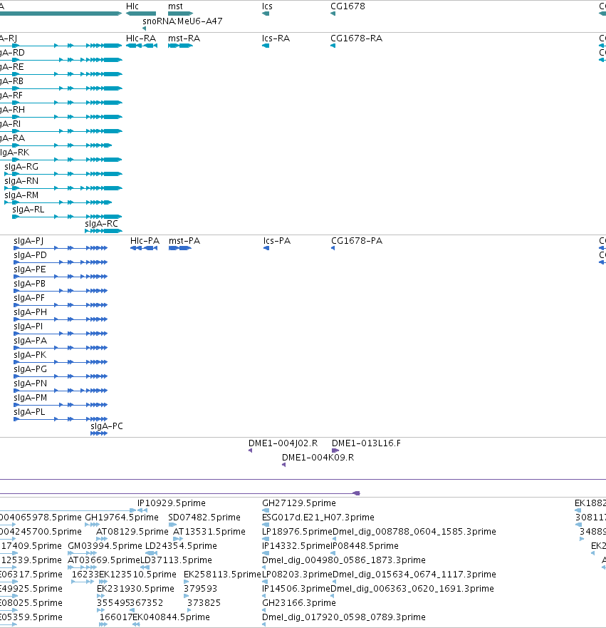Screen dimensions: 606x628
Task: Click the slgA-PK protein label
Action: tap(30, 355)
